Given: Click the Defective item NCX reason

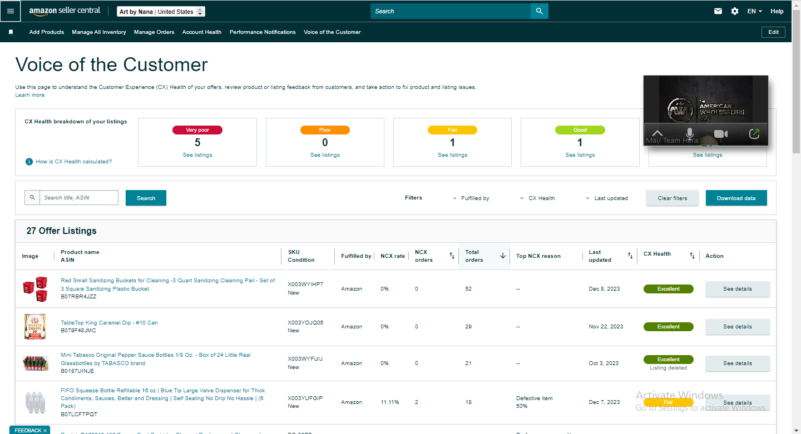Looking at the screenshot, I should [535, 398].
